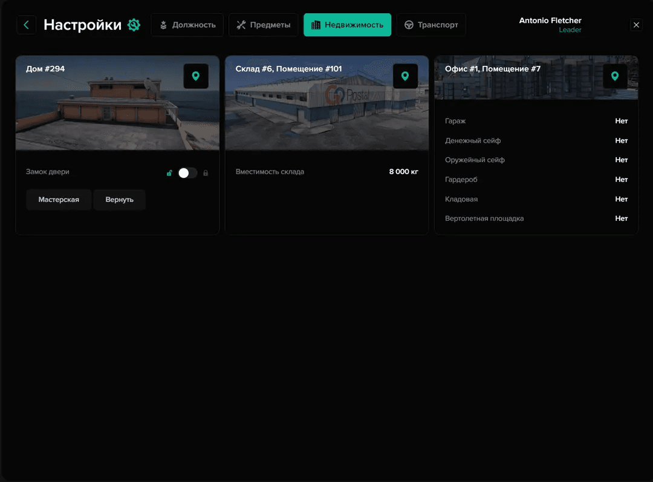
Task: Click the teal gear icon beside Настройки
Action: (x=134, y=25)
